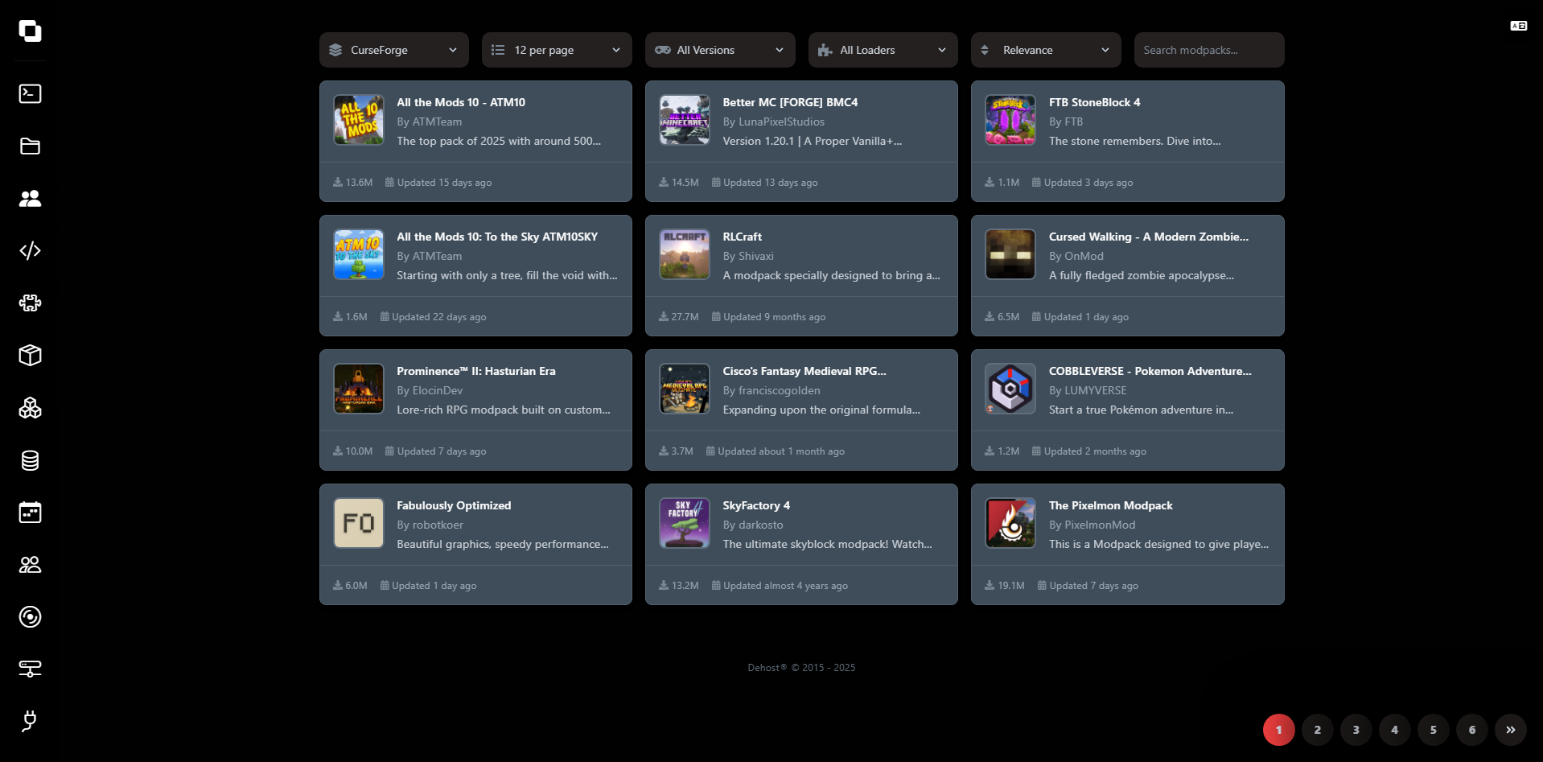This screenshot has height=762, width=1543.
Task: Select the RLCraft modpack thumbnail
Action: pos(685,254)
